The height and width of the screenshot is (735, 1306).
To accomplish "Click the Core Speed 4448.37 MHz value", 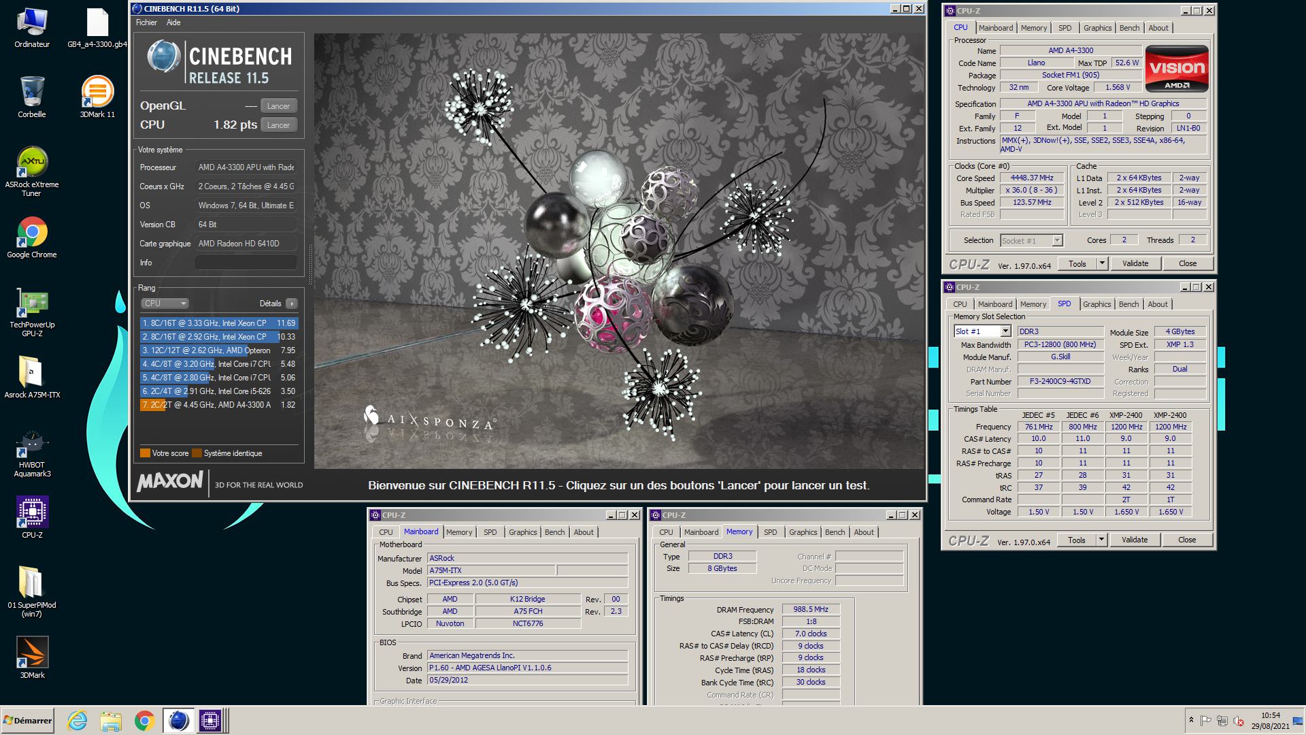I will tap(1032, 178).
